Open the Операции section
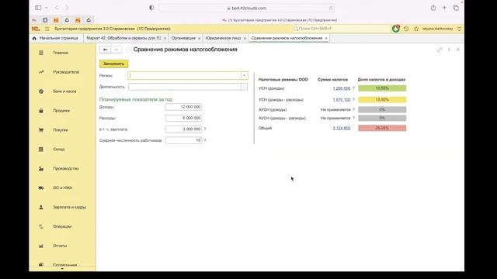Image resolution: width=497 pixels, height=279 pixels. click(62, 226)
